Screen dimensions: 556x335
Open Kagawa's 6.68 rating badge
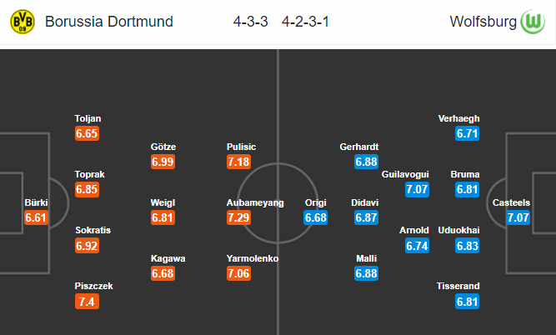(x=163, y=273)
